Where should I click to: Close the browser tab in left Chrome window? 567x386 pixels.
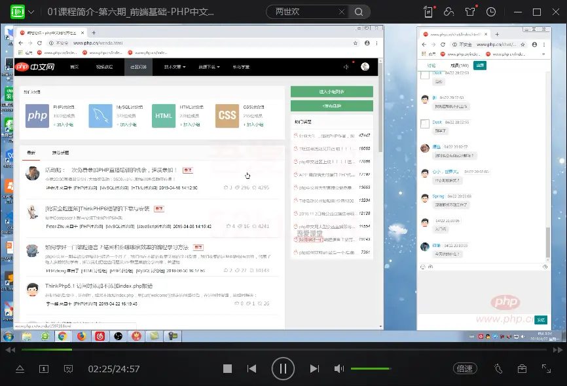pos(82,33)
